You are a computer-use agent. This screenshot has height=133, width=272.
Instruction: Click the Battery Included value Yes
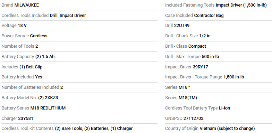coord(39,77)
